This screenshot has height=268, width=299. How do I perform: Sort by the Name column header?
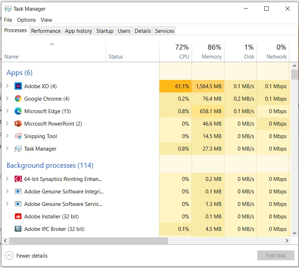[x=54, y=52]
